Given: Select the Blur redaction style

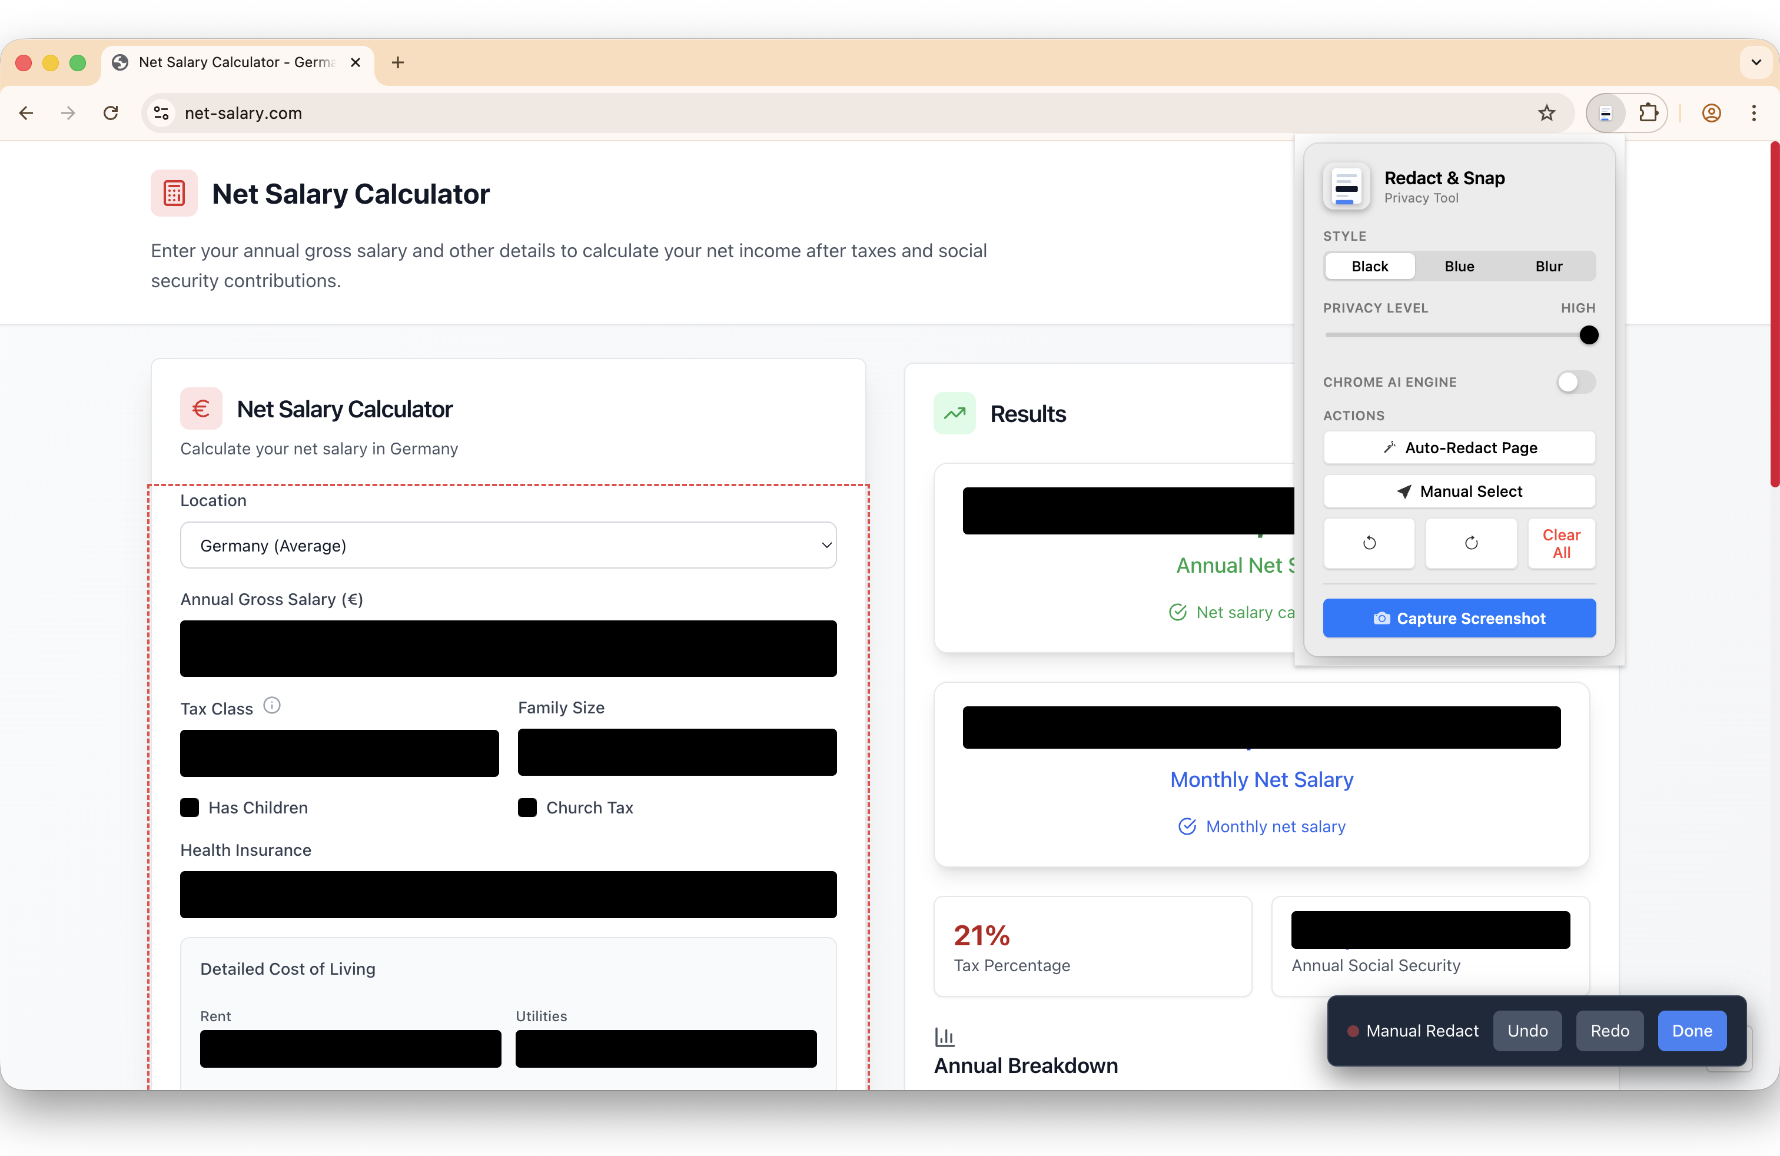Looking at the screenshot, I should (1548, 266).
